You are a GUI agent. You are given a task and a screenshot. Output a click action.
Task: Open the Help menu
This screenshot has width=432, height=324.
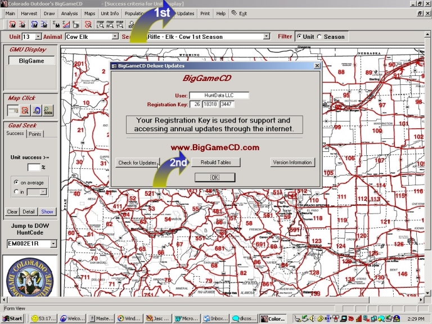point(220,13)
